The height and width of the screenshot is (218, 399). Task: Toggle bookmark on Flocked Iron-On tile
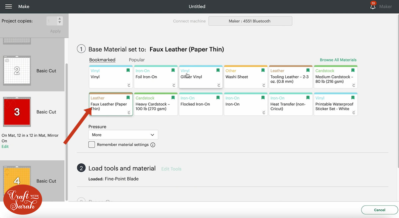[x=218, y=98]
